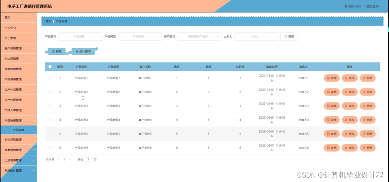Click the 出库人5 table cell
Viewport: 389px width, 182px height.
pyautogui.click(x=303, y=134)
